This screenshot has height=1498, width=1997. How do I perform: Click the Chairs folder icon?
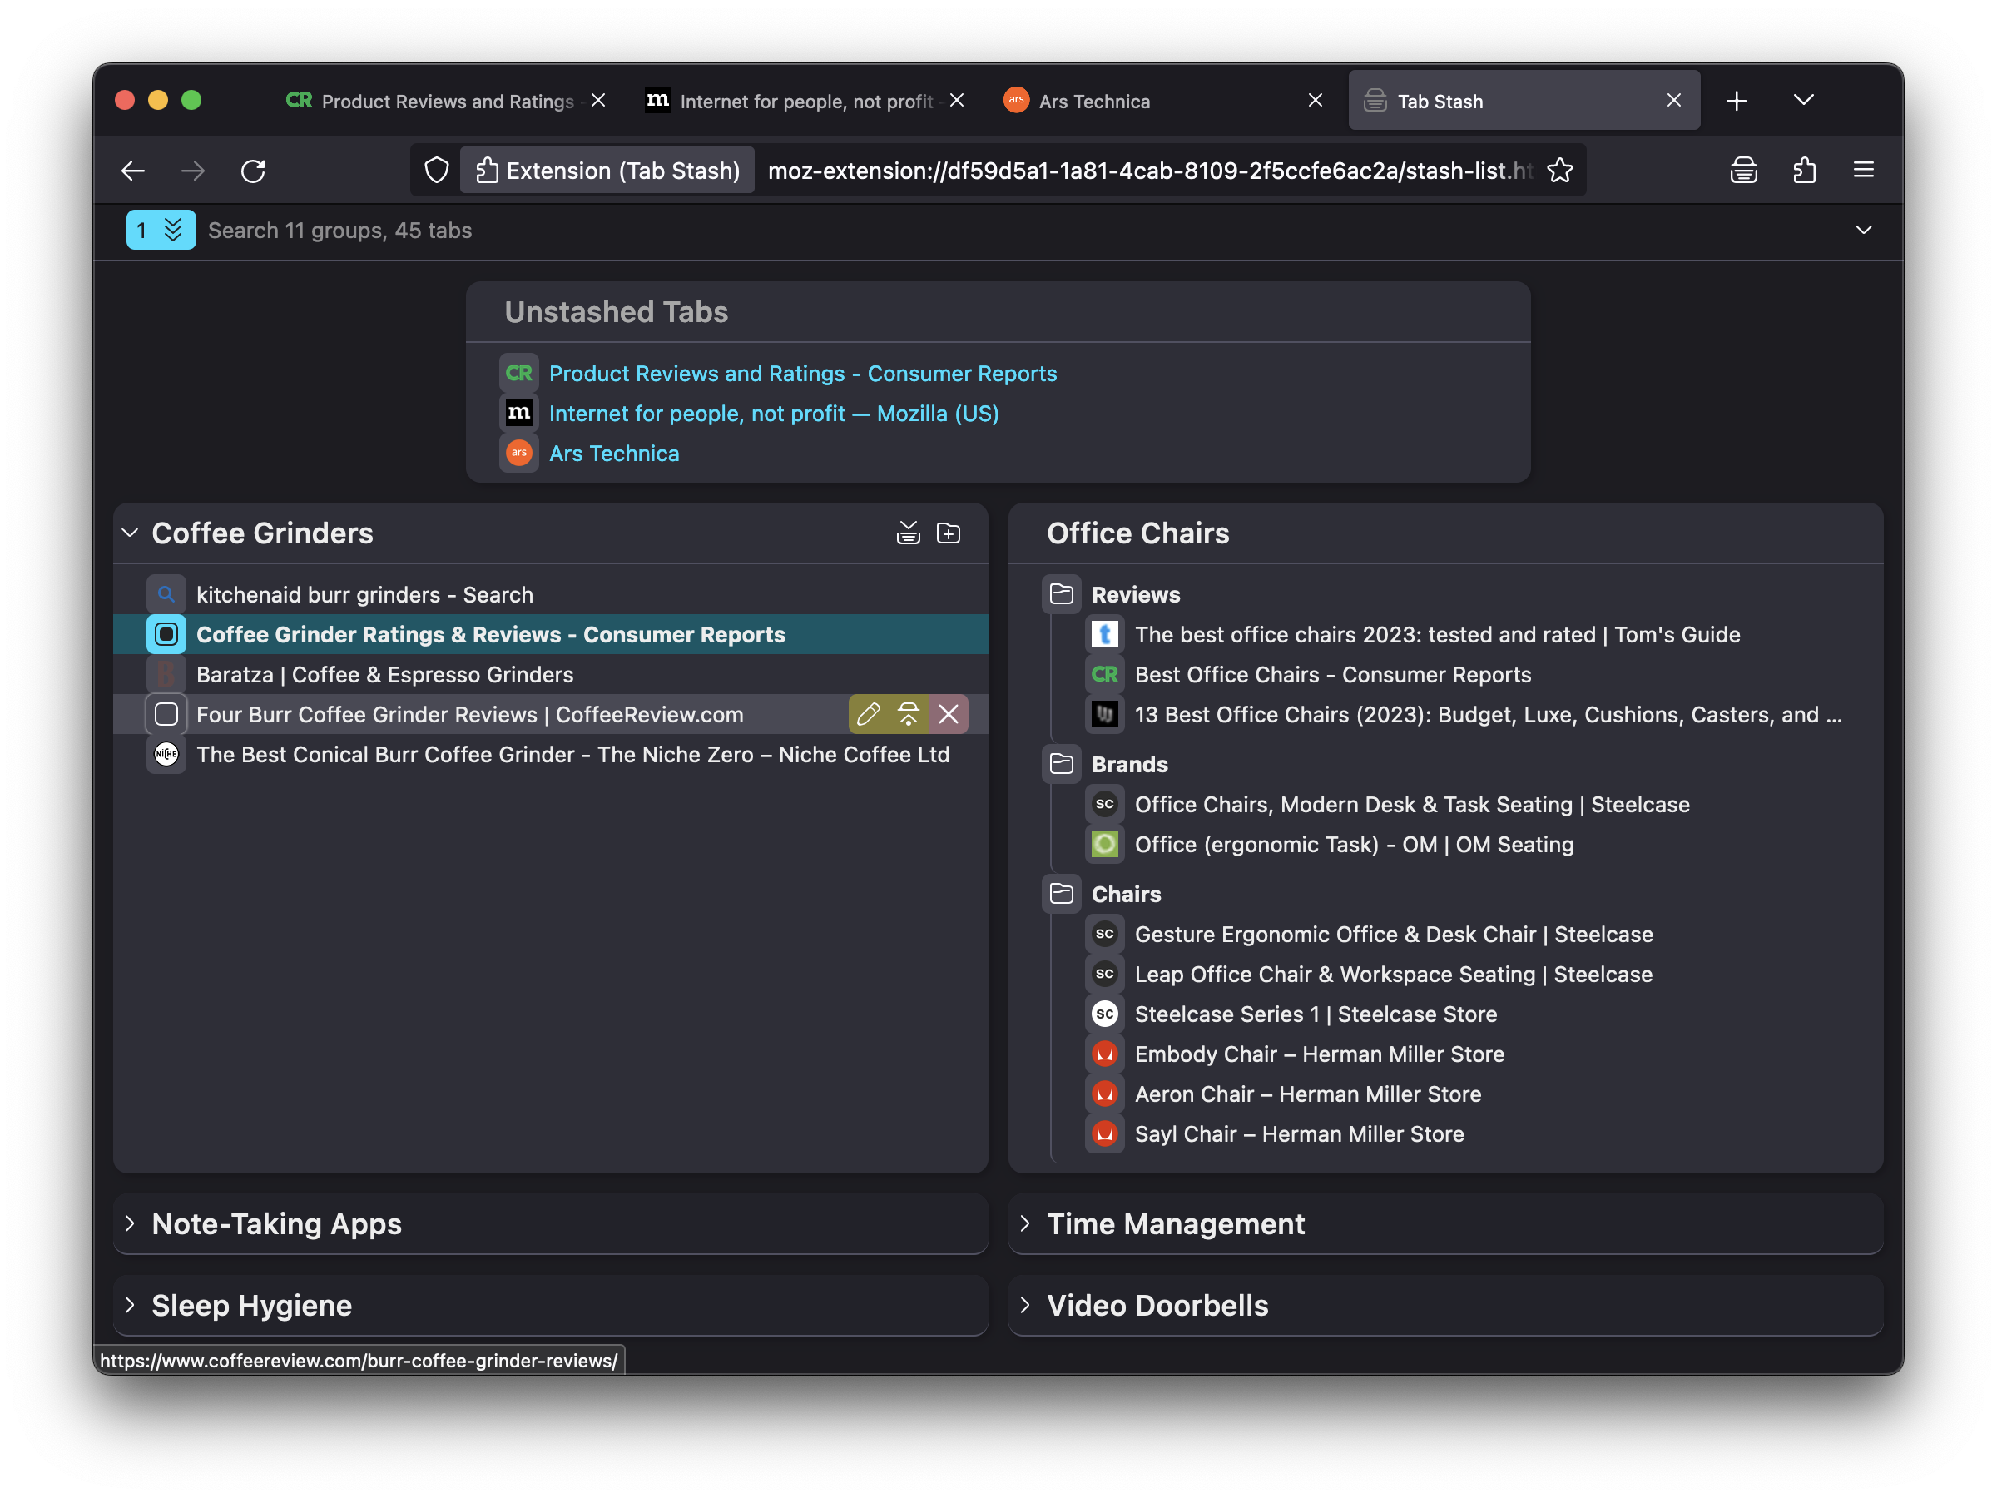(1062, 894)
